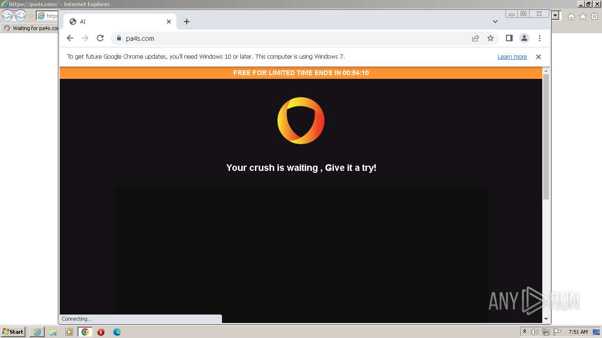Expand Chrome's tab search chevron
Image resolution: width=602 pixels, height=338 pixels.
pyautogui.click(x=495, y=22)
